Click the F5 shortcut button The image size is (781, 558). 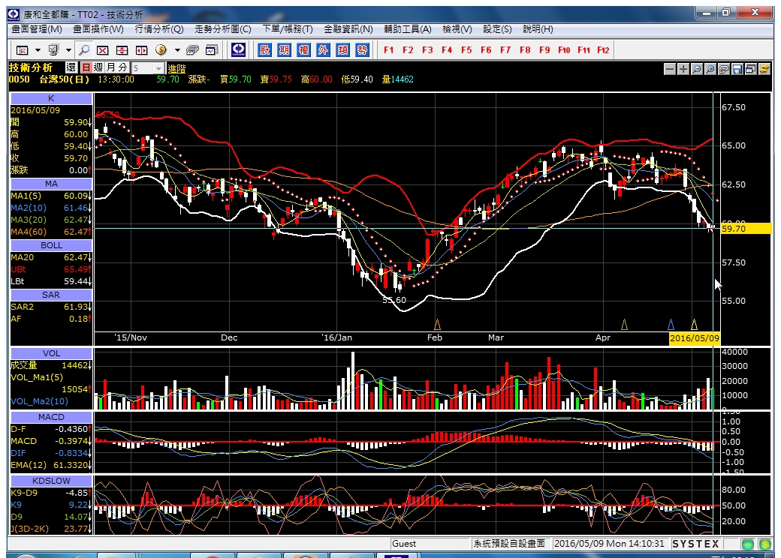pos(466,49)
